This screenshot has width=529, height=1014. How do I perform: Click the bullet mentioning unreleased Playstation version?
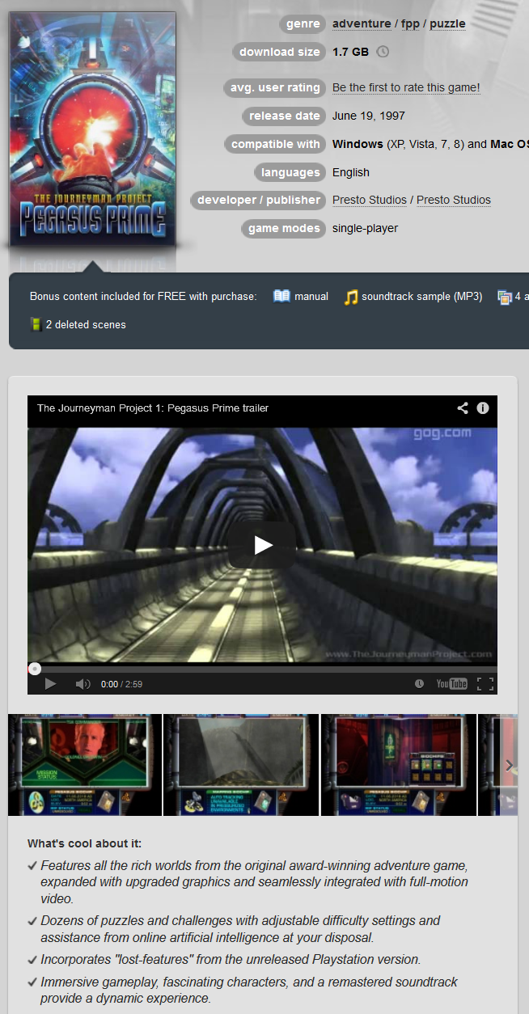(231, 960)
